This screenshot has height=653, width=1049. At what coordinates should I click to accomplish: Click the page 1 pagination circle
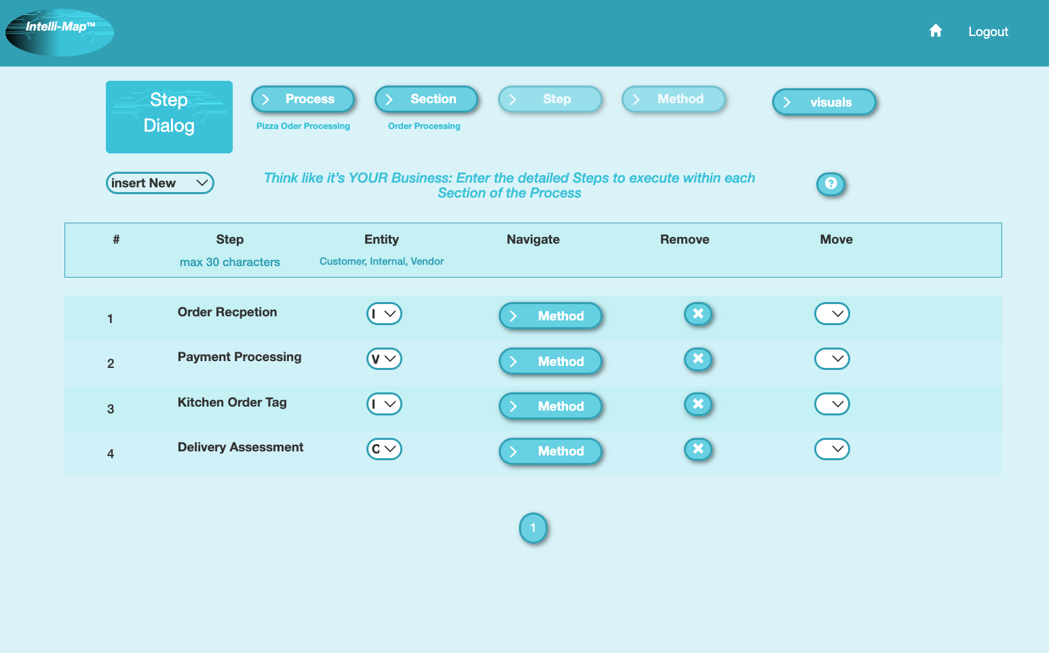(533, 528)
